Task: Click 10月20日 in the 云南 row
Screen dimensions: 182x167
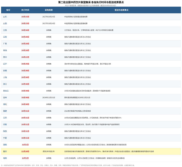Action: (x=25, y=37)
